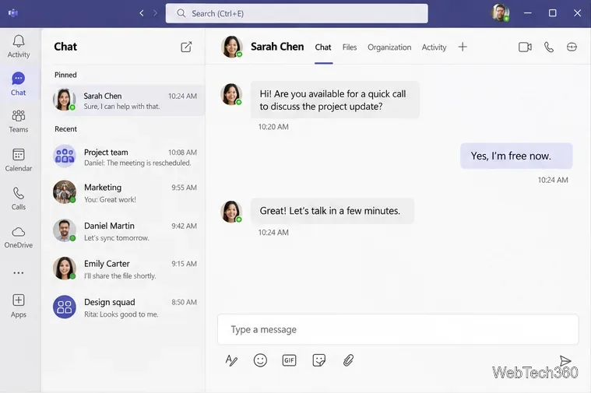Add a tab with the plus icon

tap(463, 47)
